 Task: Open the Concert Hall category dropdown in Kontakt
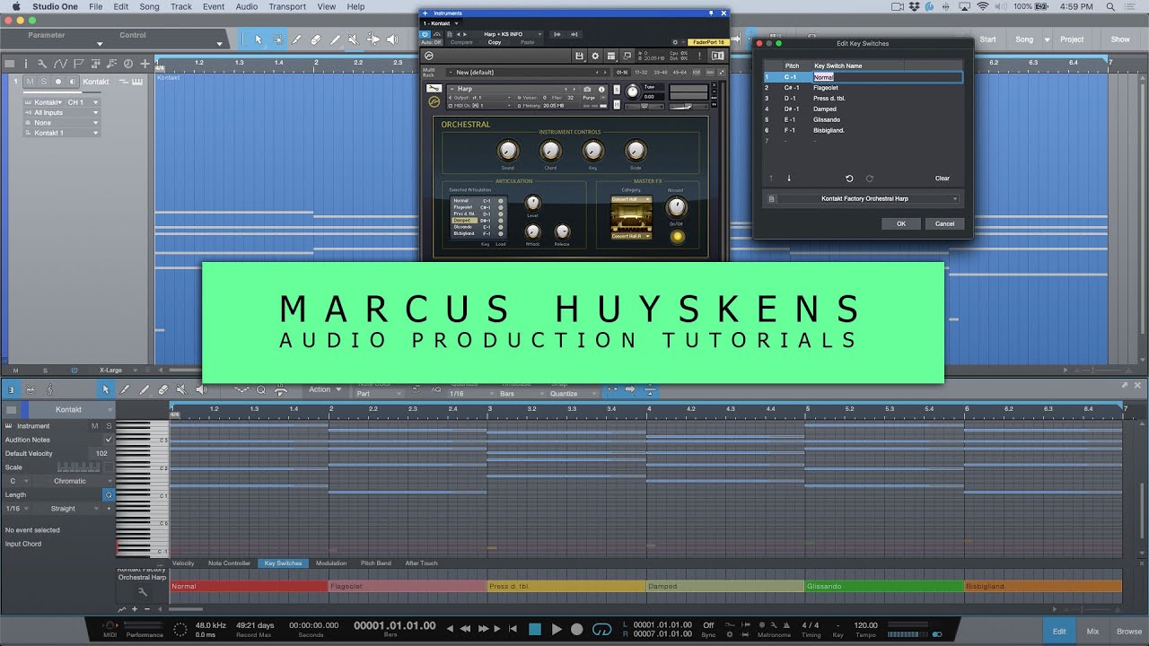pos(630,200)
